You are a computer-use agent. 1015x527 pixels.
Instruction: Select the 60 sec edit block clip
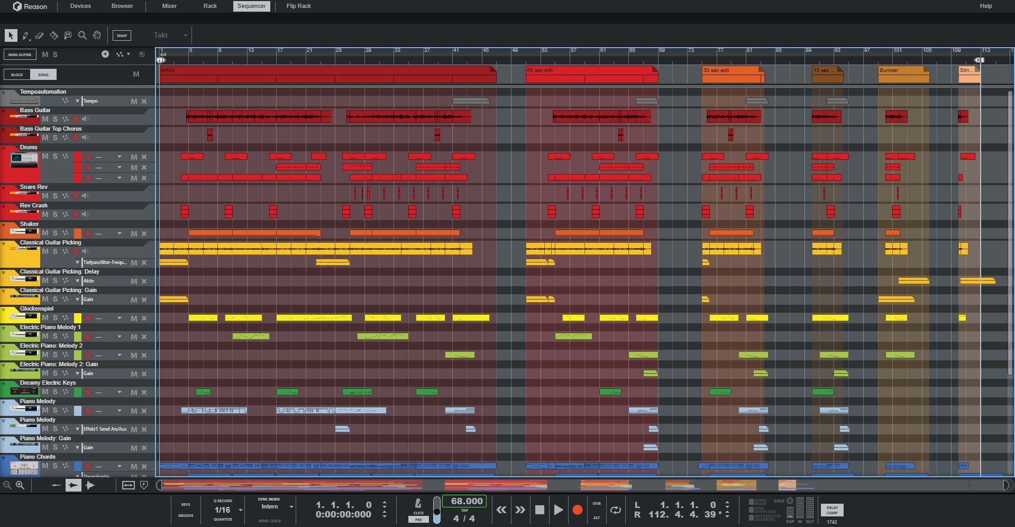click(592, 74)
